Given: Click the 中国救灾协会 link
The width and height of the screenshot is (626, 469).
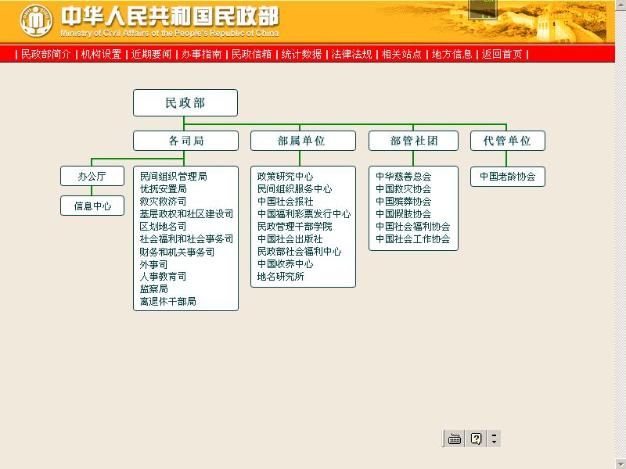Looking at the screenshot, I should (403, 188).
